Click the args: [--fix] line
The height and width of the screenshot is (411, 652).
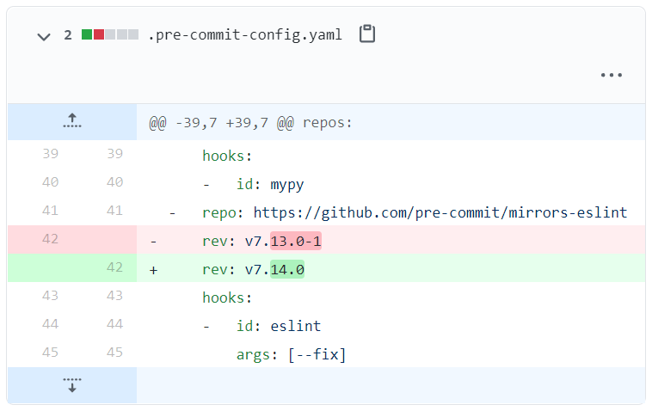click(391, 353)
